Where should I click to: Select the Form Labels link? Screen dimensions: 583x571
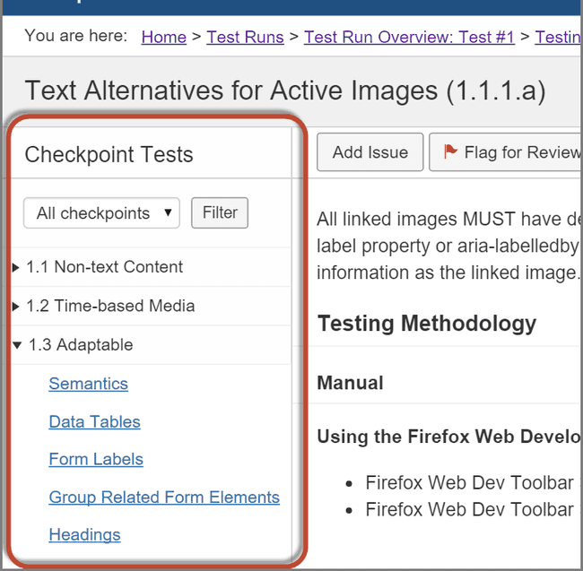click(96, 459)
